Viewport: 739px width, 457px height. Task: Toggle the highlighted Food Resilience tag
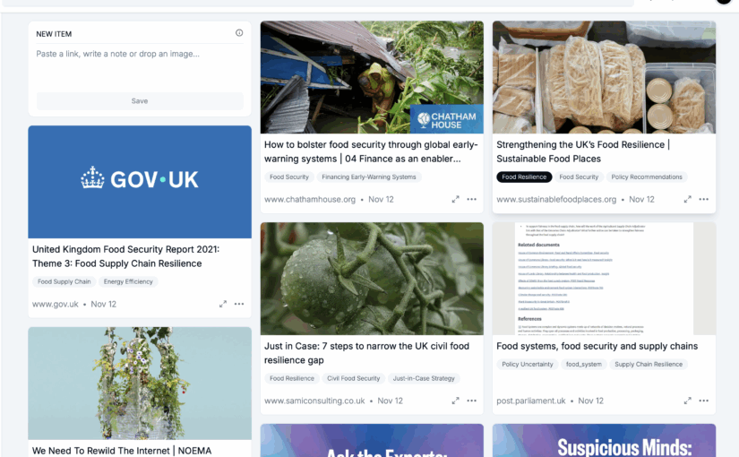tap(524, 177)
